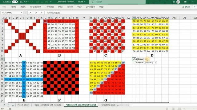Switch to the Formatting deali sheet tab
Viewport: 197px width, 110px height.
(x=108, y=105)
